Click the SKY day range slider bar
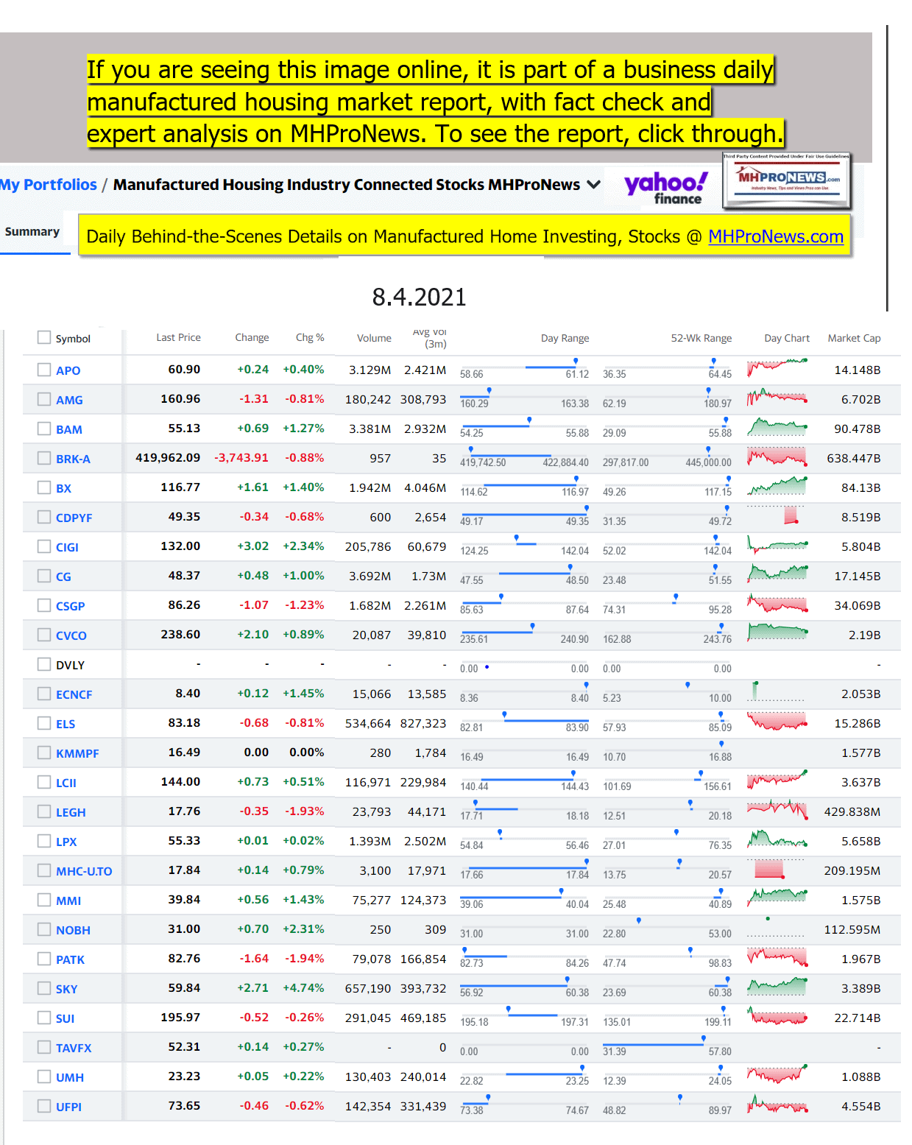The width and height of the screenshot is (912, 1145). click(x=523, y=986)
